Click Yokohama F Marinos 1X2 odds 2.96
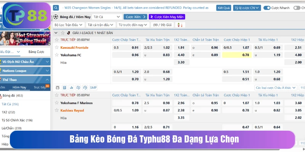 coord(181,103)
